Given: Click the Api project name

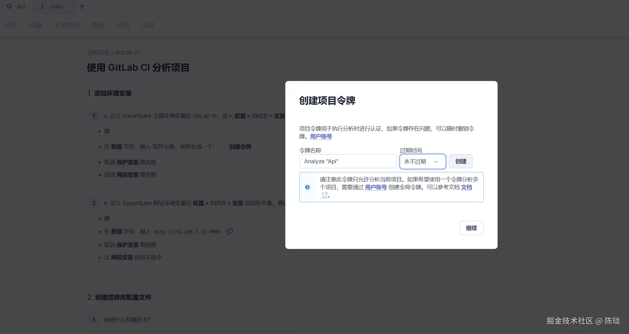Looking at the screenshot, I should coord(21,7).
